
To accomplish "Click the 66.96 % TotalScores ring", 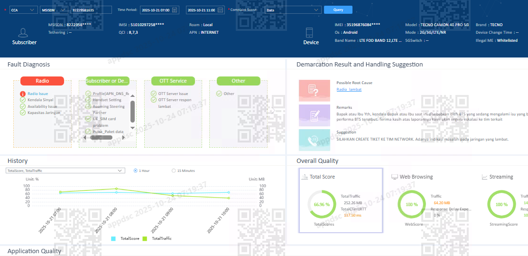I will 321,204.
